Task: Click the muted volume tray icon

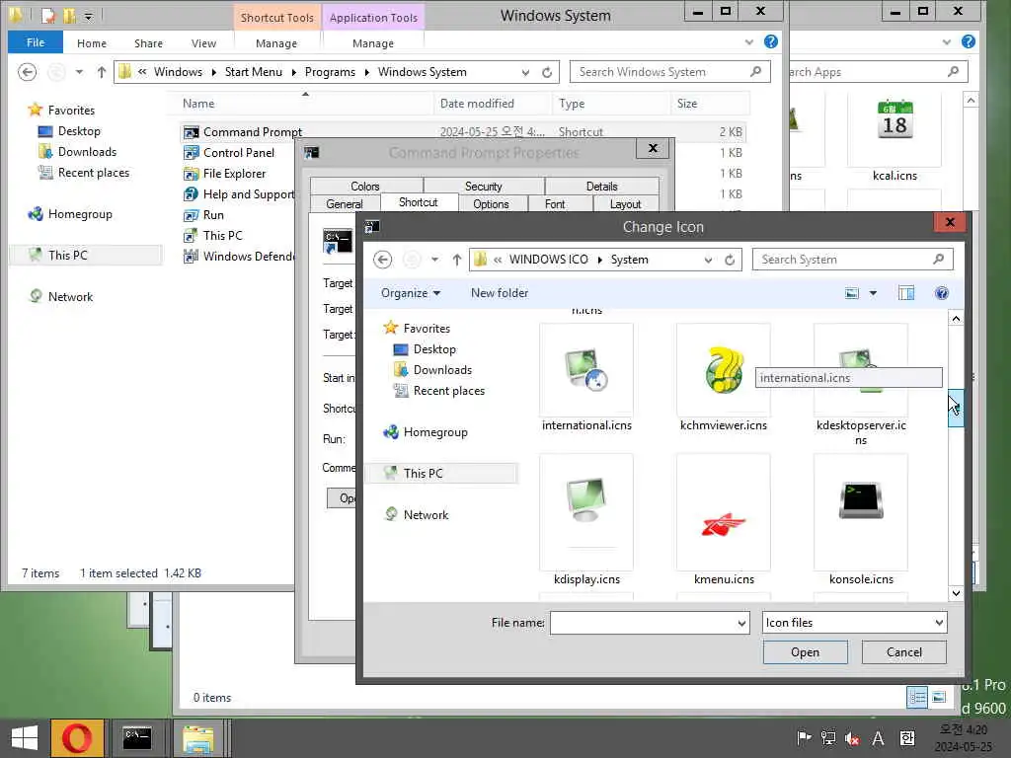Action: click(x=852, y=738)
